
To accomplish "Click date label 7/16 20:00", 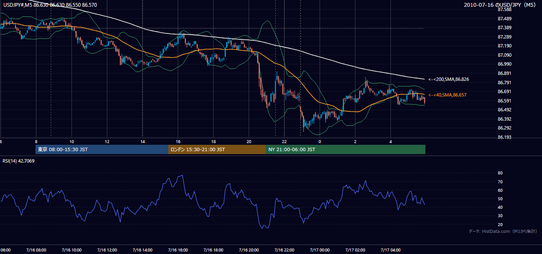I will [x=249, y=250].
